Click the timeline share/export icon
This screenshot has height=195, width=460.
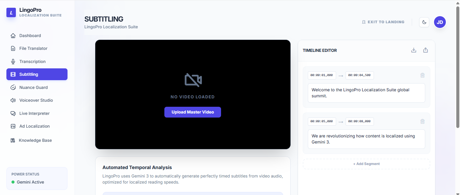tap(426, 50)
